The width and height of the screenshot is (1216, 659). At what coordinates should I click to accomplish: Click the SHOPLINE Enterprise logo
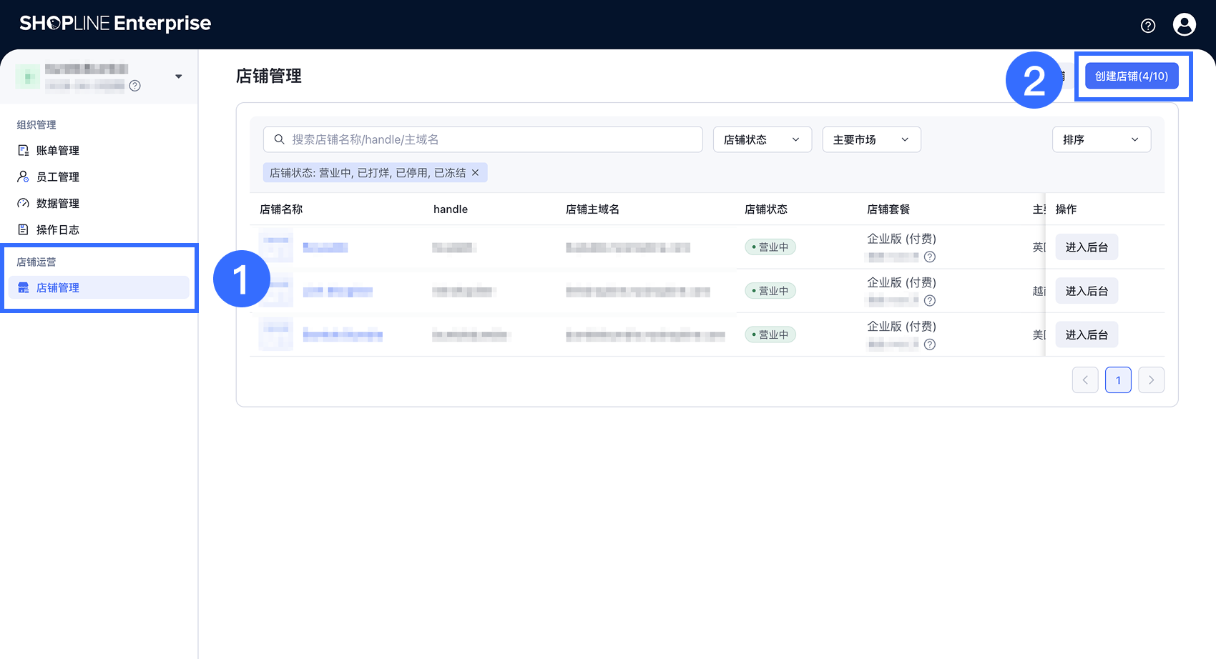[115, 24]
